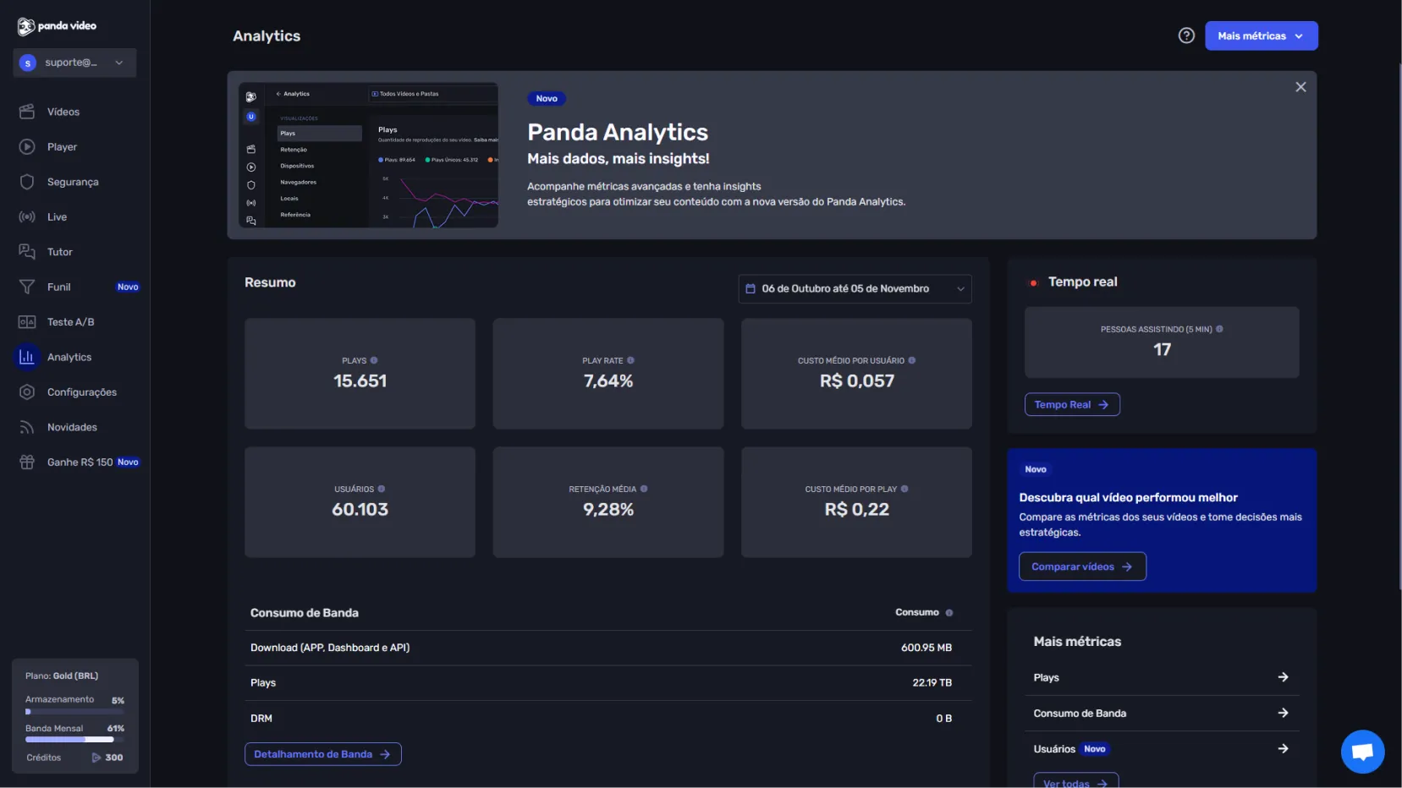Open Plays in Mais métricas list

click(x=1161, y=677)
